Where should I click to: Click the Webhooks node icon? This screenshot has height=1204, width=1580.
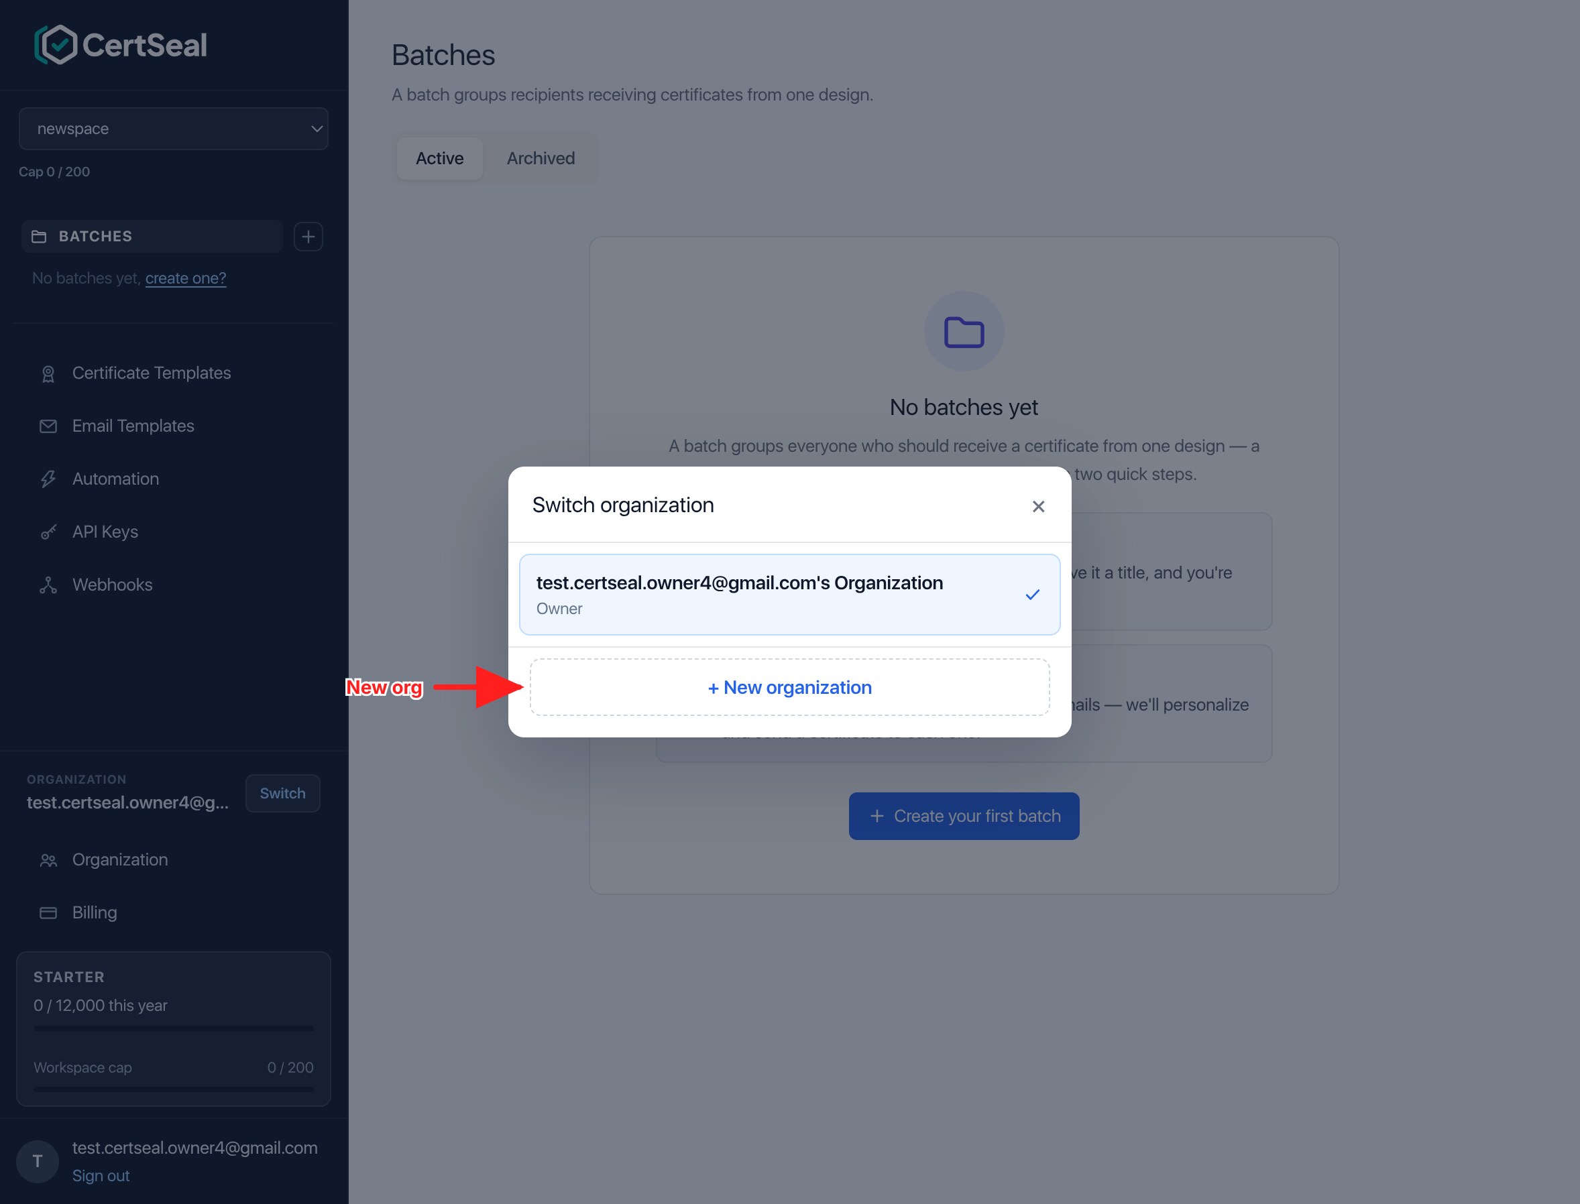pos(48,585)
